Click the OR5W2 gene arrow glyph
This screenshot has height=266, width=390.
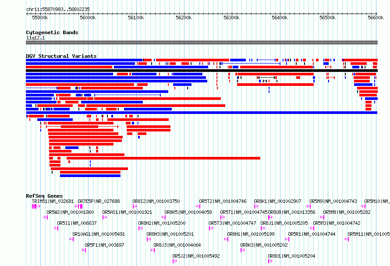tap(46, 217)
